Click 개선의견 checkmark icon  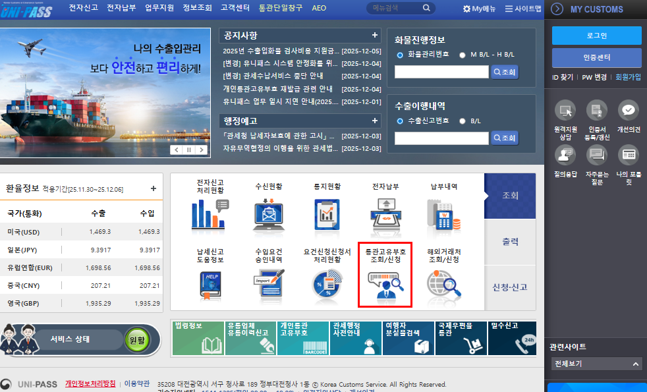pos(629,110)
